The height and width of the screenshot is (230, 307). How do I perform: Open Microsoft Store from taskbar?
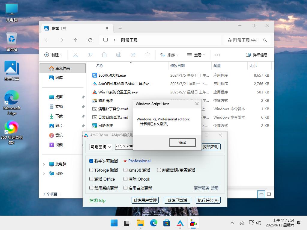tap(167, 223)
